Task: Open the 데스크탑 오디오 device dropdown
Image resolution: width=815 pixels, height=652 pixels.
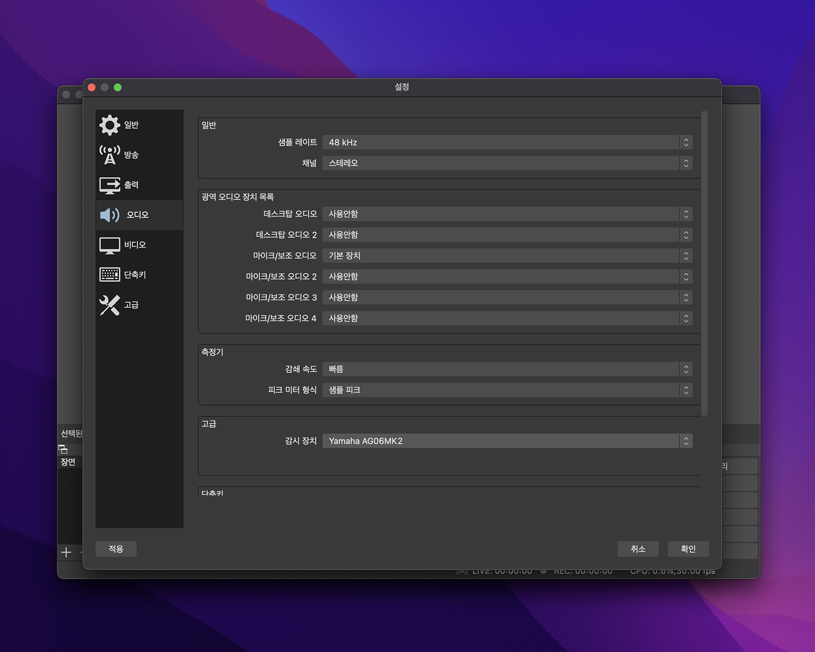Action: (x=507, y=214)
